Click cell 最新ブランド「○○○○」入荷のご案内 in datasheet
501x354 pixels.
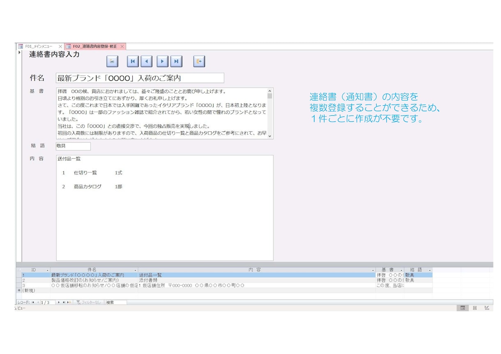94,275
